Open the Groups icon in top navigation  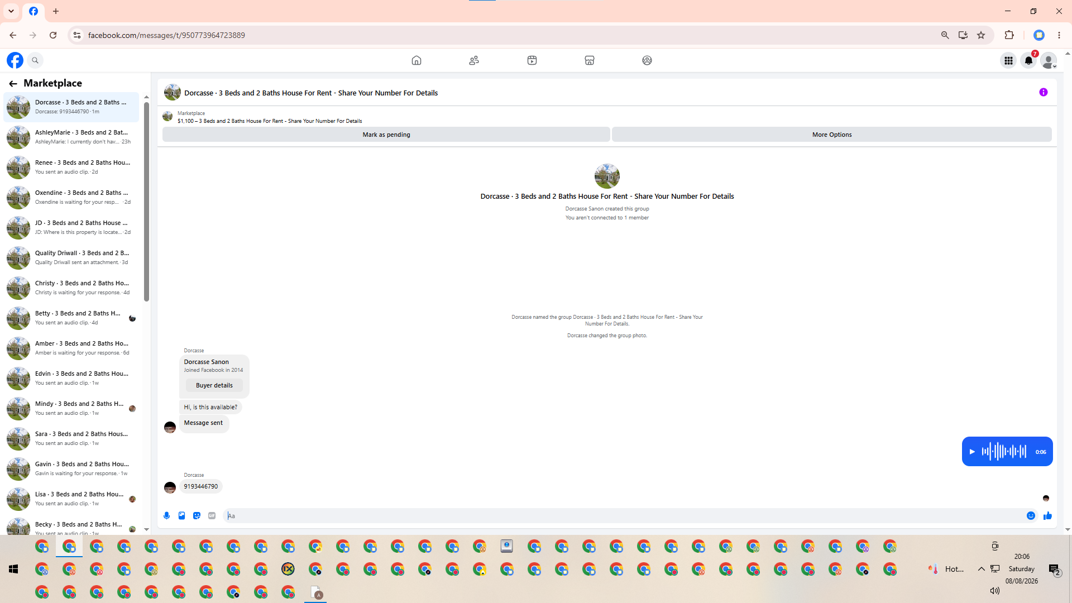[x=647, y=60]
